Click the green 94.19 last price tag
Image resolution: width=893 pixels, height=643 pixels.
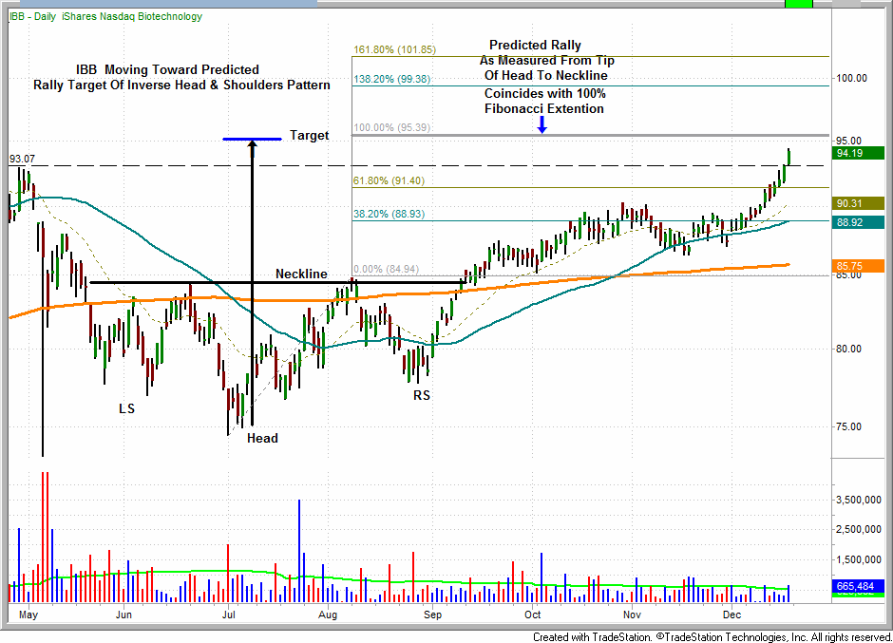[x=858, y=153]
